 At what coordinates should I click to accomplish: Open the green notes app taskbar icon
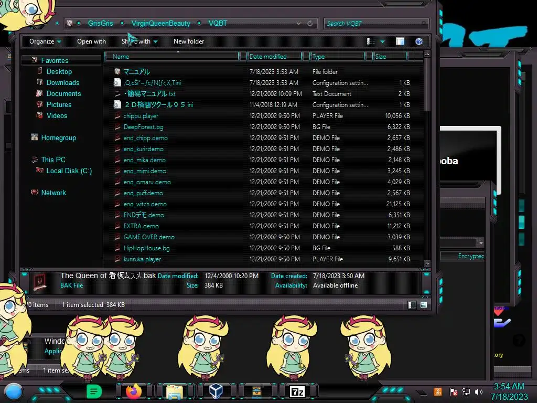click(x=94, y=391)
